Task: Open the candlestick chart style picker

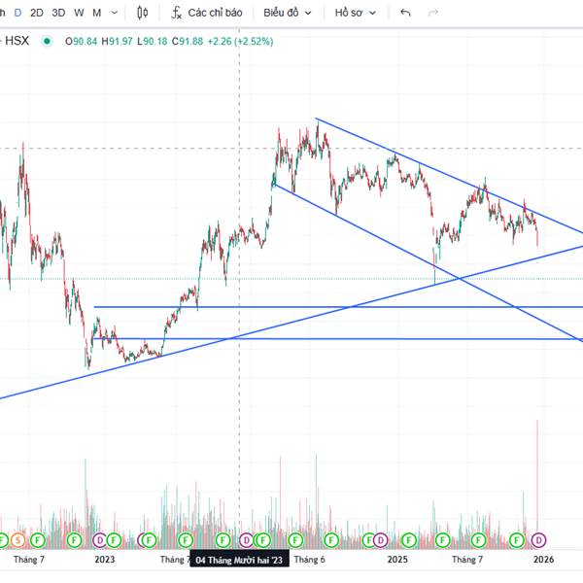Action: click(143, 13)
